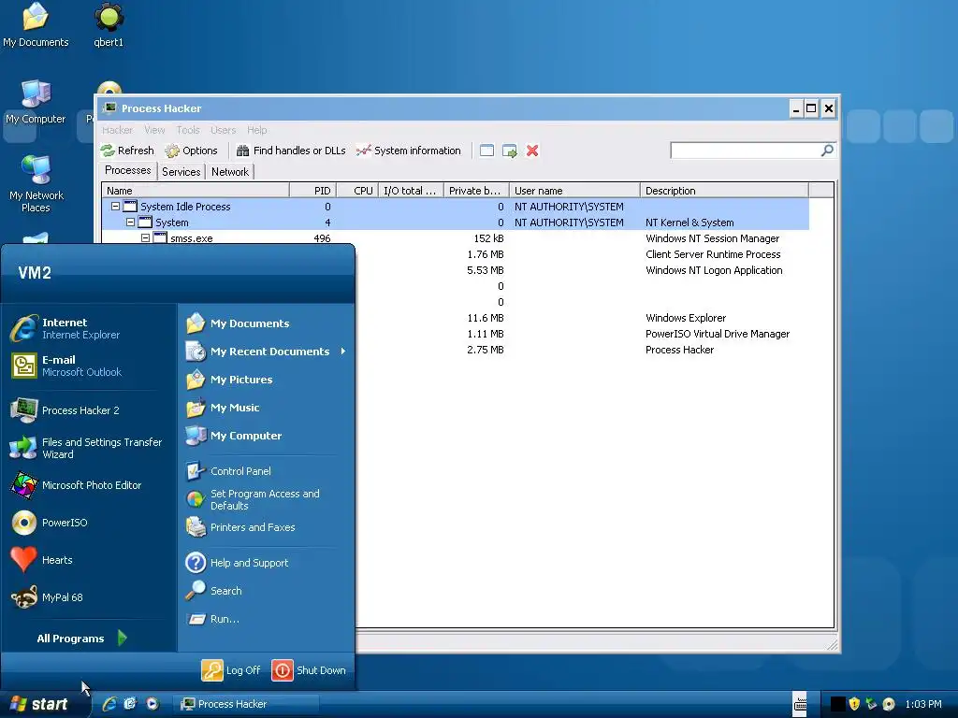Open My Music folder

(x=267, y=408)
